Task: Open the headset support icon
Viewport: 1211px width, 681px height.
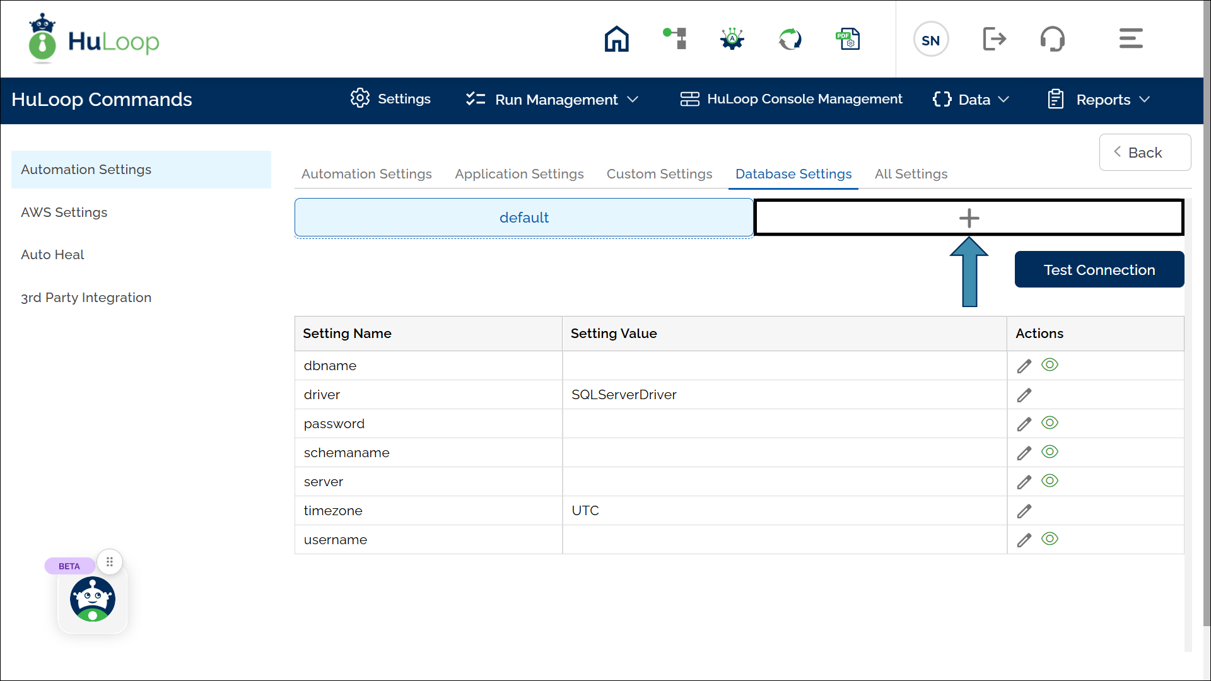Action: pyautogui.click(x=1052, y=39)
